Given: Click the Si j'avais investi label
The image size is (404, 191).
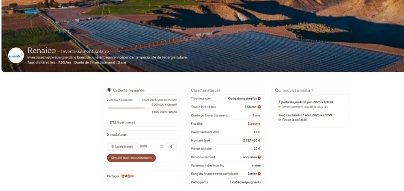Looking at the screenshot, I should [122, 146].
